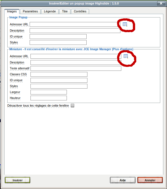Image resolution: width=167 pixels, height=189 pixels.
Task: Open file browser for Image Popup URL
Action: tap(125, 24)
